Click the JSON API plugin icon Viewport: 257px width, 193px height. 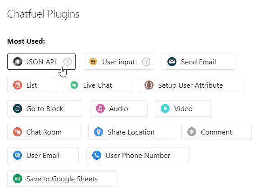coord(18,62)
